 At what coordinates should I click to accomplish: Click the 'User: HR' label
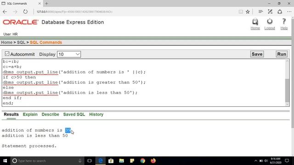point(11,34)
